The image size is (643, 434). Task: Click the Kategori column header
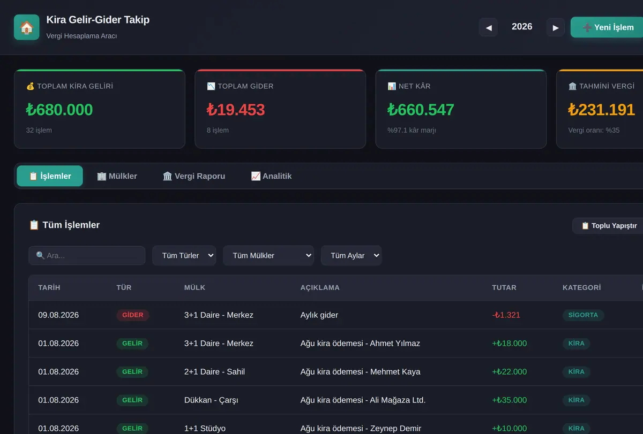pos(582,287)
